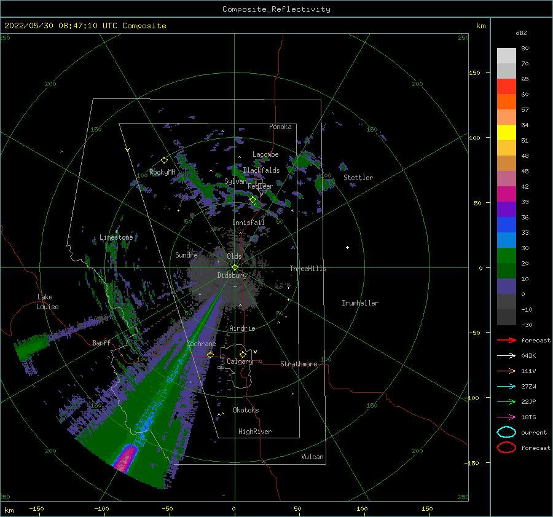Click the Okotoks city label
Viewport: 553px width, 517px height.
pyautogui.click(x=246, y=410)
